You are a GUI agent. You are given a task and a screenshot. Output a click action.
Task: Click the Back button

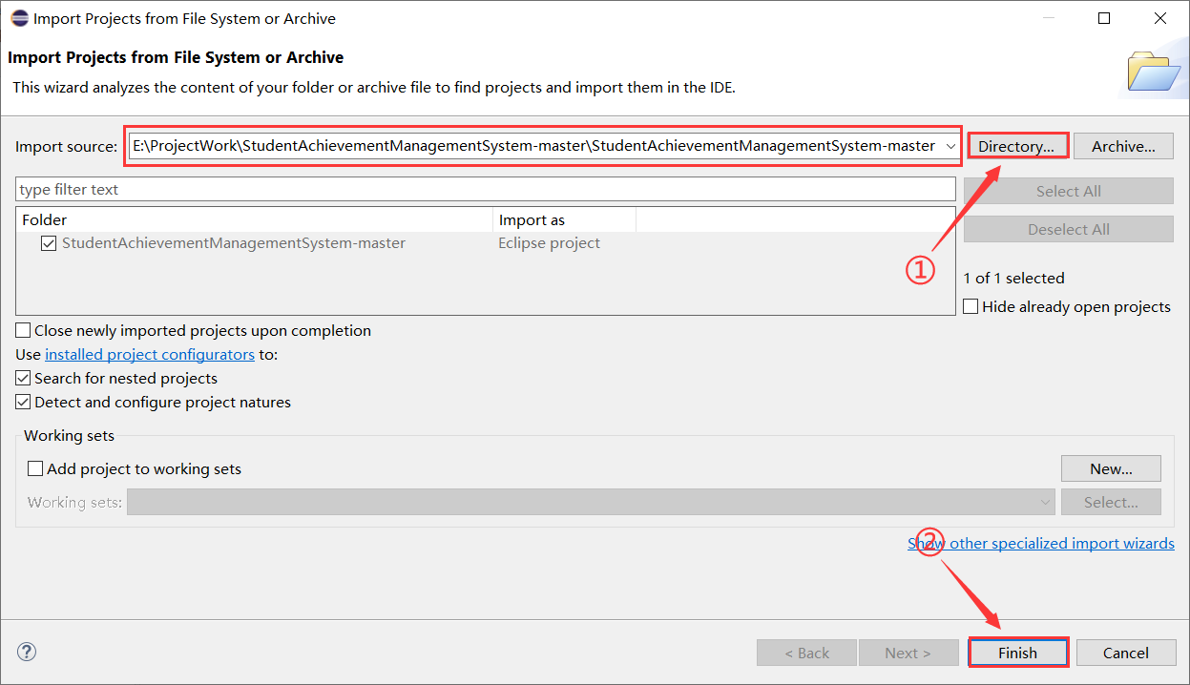(807, 653)
